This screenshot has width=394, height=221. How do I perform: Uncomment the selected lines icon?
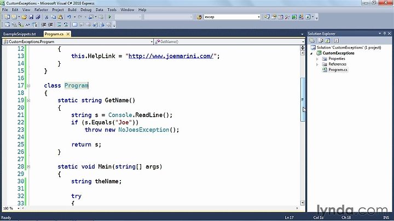pos(66,25)
